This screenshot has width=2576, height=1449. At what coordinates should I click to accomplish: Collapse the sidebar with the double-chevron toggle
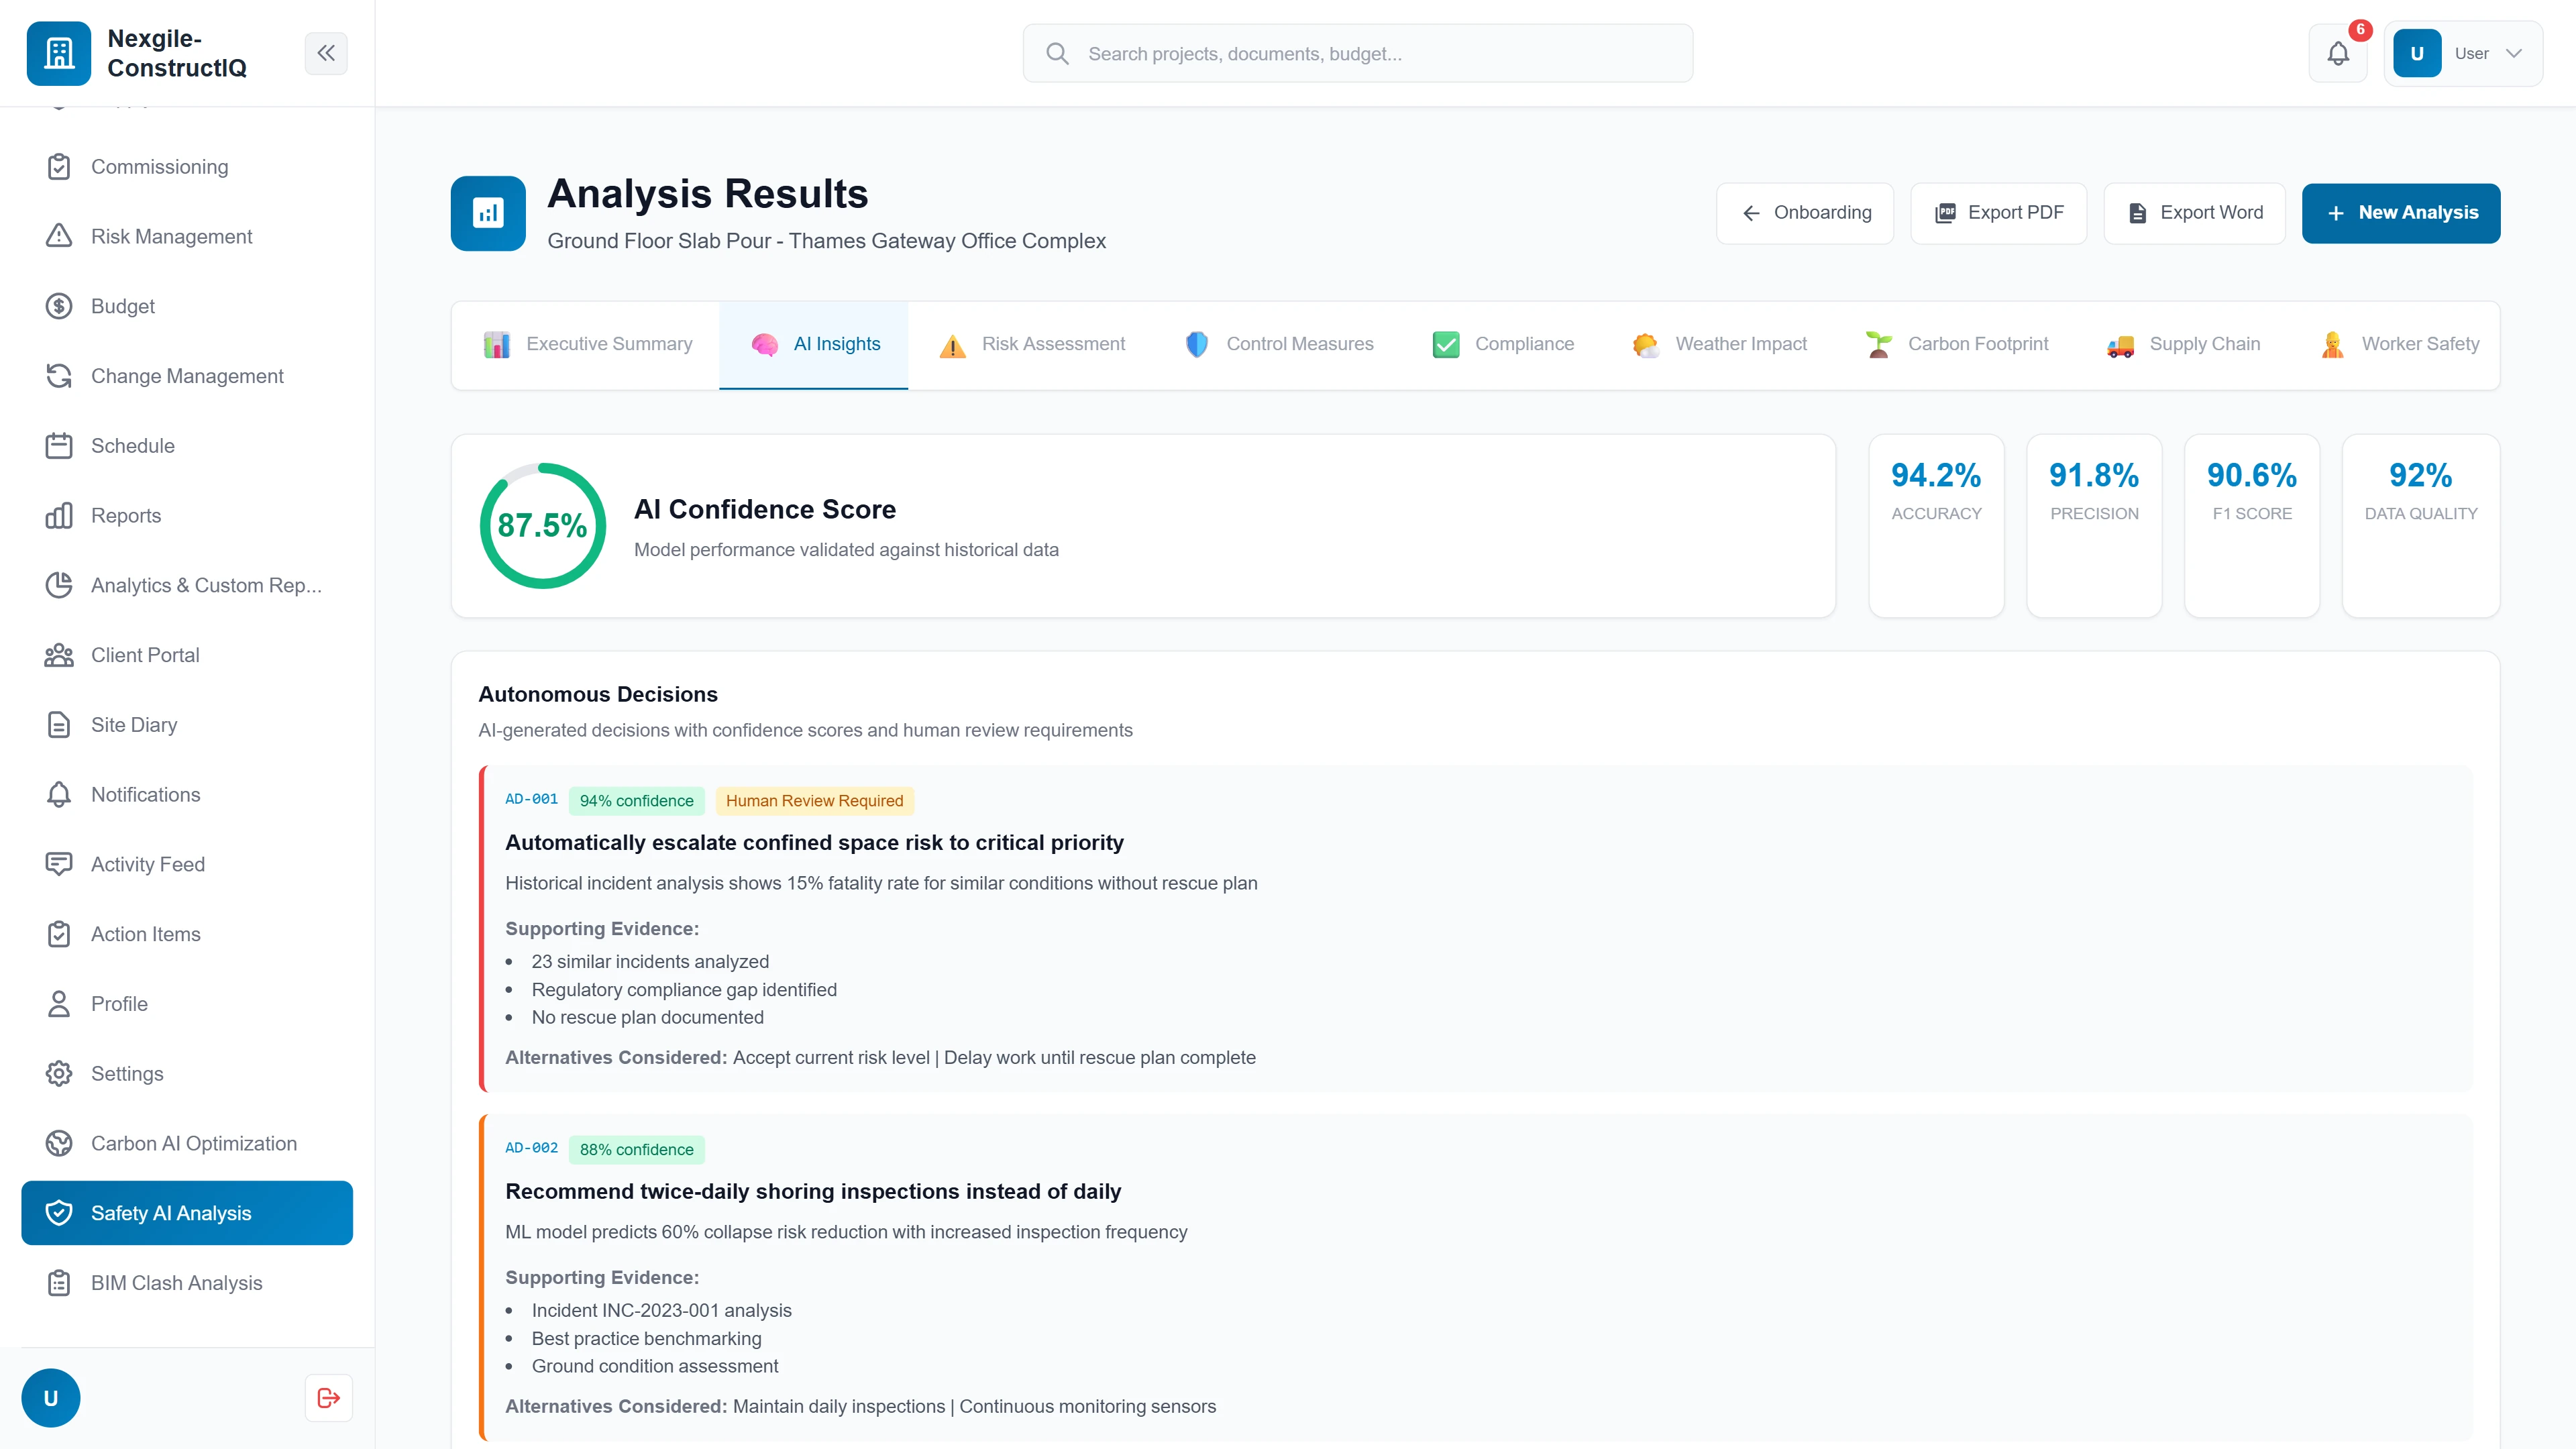(x=326, y=53)
